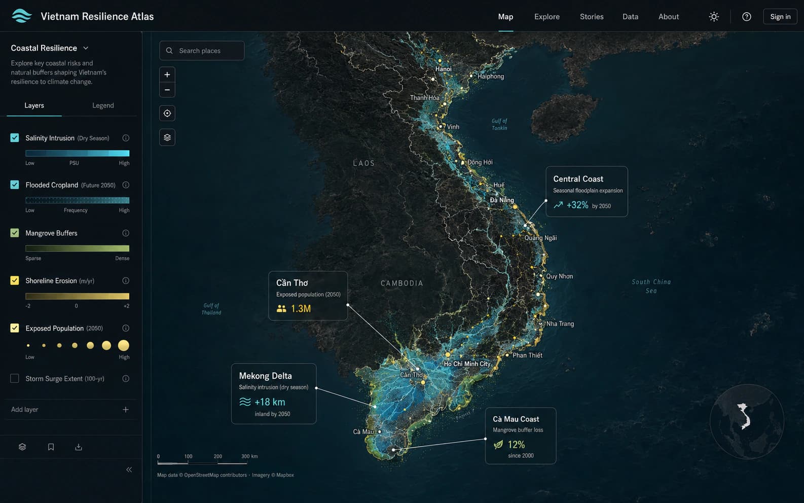Click the people icon in Cần Thơ card
This screenshot has width=804, height=503.
pos(281,308)
